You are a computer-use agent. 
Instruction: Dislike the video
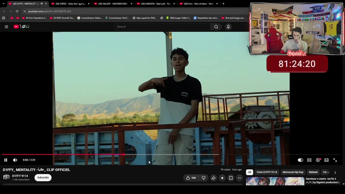(x=203, y=178)
